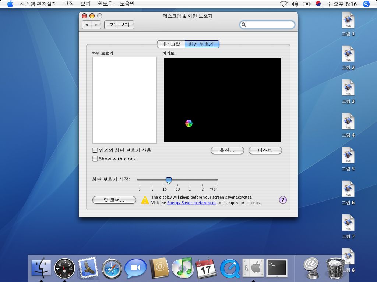The height and width of the screenshot is (282, 377).
Task: Open the Energy Saver preferences link
Action: [x=191, y=203]
